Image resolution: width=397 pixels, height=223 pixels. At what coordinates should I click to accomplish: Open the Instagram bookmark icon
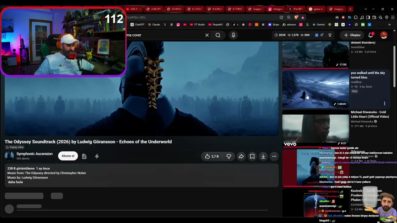pos(178,24)
